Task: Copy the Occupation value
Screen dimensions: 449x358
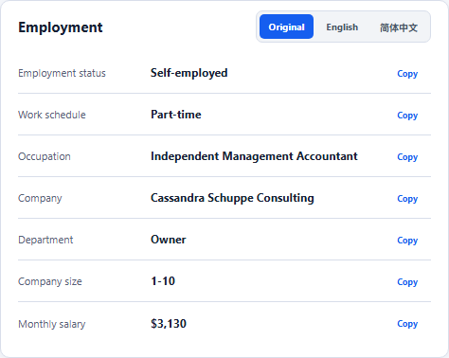Action: point(407,157)
